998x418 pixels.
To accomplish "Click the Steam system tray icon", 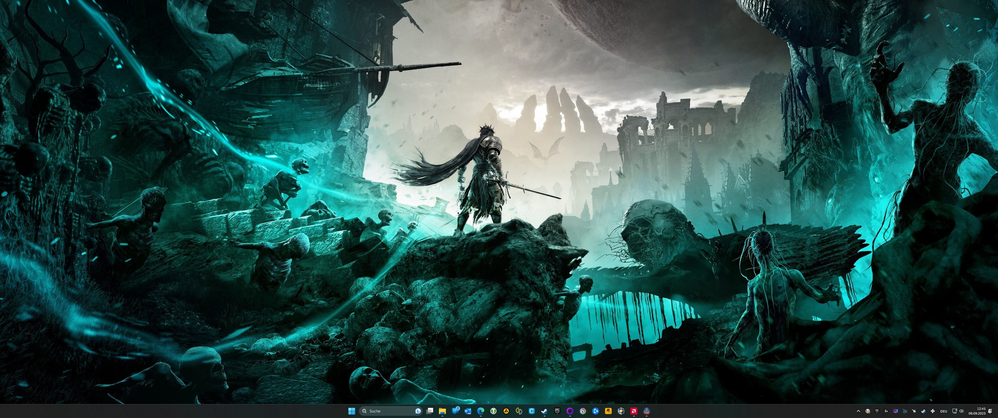I will 924,411.
